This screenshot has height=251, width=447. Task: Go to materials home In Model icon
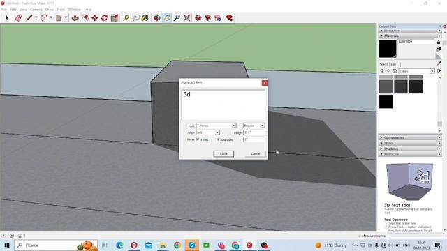pyautogui.click(x=395, y=71)
